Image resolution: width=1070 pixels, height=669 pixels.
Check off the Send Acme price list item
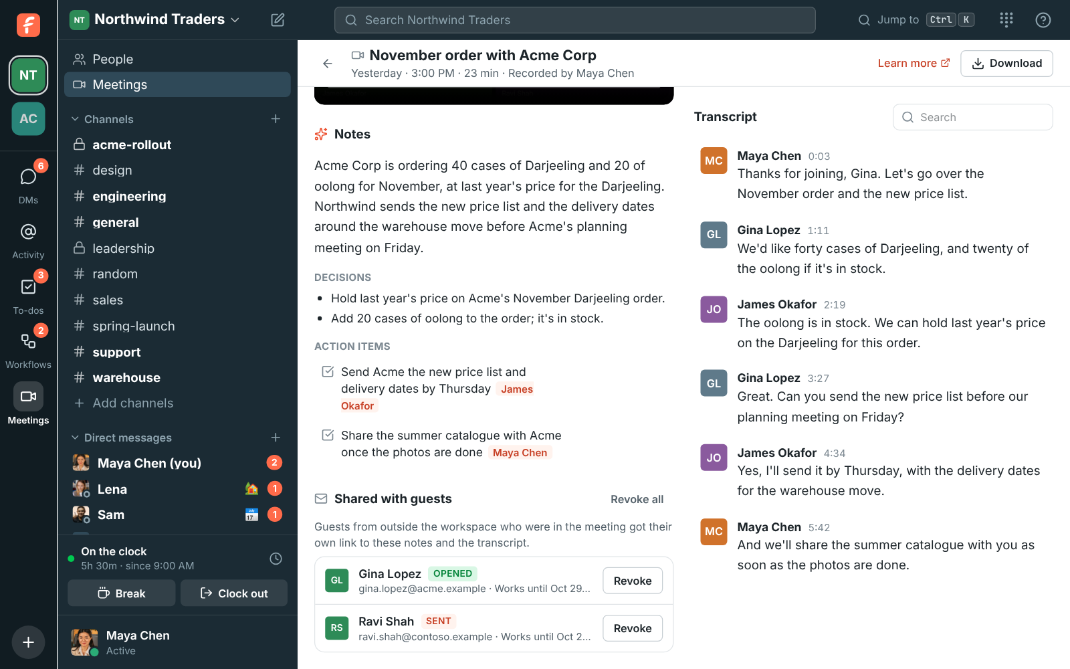pos(328,372)
